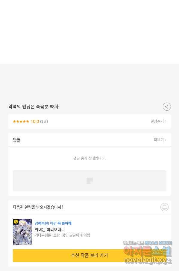Click the gray advertisement banner area
179x271 pixels.
[x=89, y=181]
